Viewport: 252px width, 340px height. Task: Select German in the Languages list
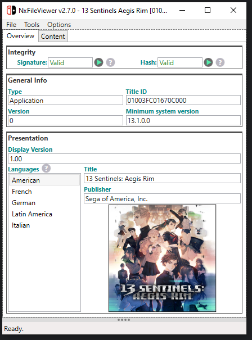(44, 203)
